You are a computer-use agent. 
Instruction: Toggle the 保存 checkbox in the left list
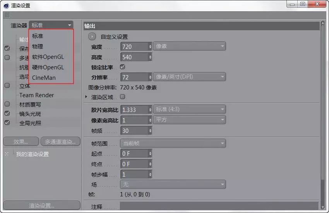click(7, 48)
